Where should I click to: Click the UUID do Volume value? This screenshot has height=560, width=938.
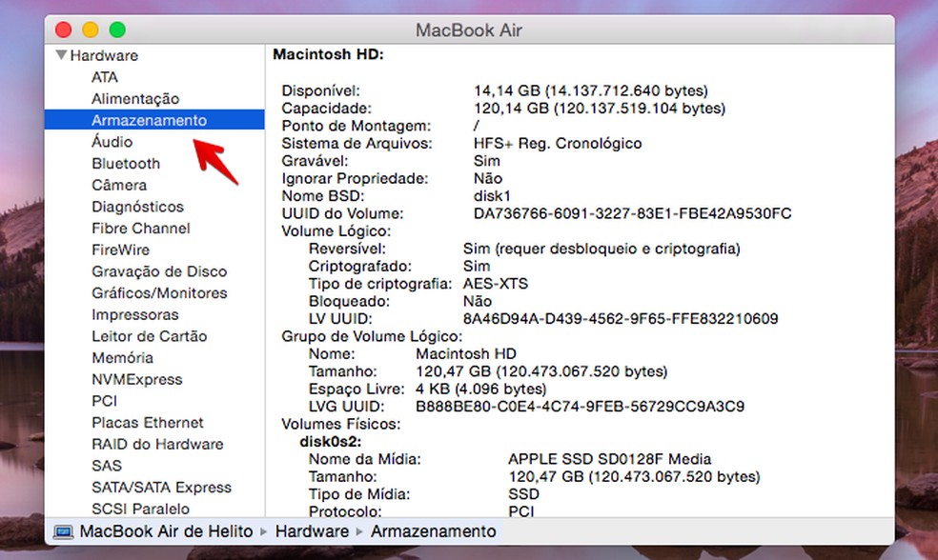tap(632, 213)
